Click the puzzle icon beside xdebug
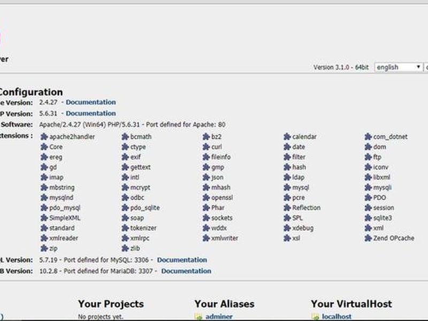 coord(287,228)
